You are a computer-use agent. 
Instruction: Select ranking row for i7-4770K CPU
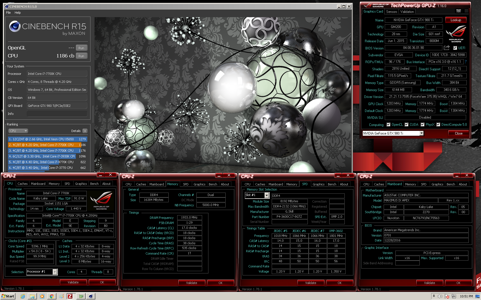coord(48,162)
